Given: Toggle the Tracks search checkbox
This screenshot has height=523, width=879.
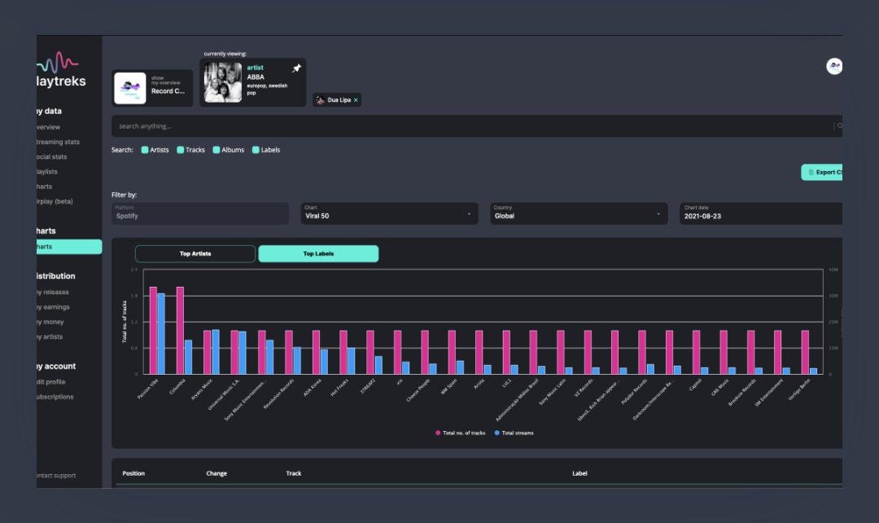Looking at the screenshot, I should 181,150.
